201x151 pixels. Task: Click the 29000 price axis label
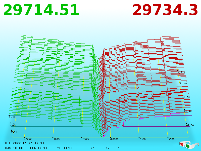click(x=85, y=139)
